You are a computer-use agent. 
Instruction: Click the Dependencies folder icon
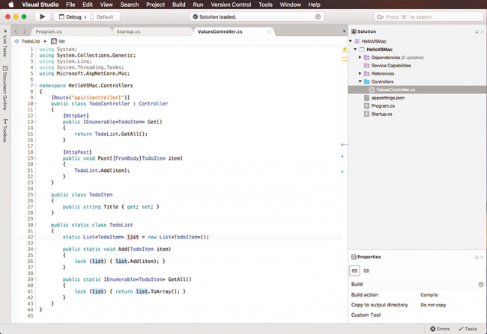click(367, 58)
